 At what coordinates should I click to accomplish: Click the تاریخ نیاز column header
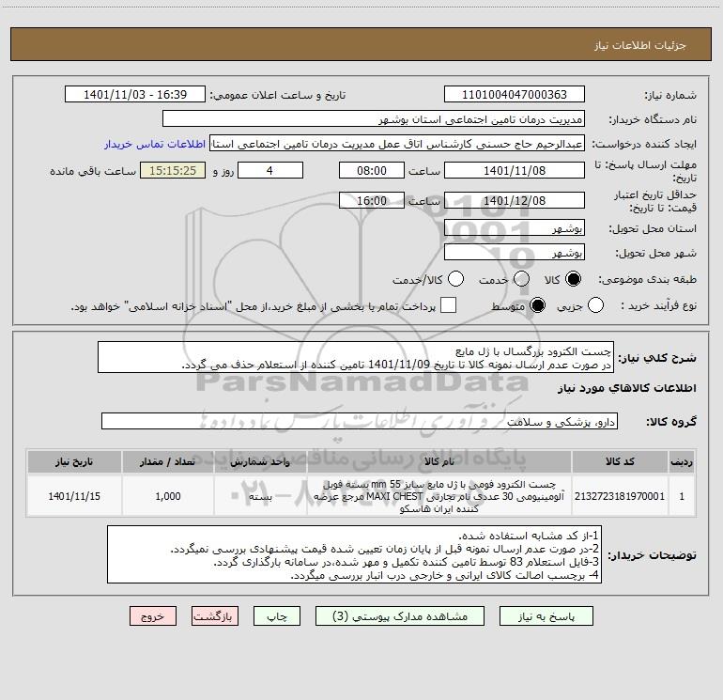pyautogui.click(x=74, y=461)
